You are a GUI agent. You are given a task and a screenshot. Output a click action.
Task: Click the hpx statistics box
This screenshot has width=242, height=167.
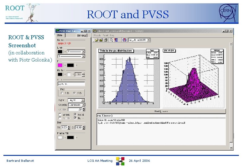[152, 54]
